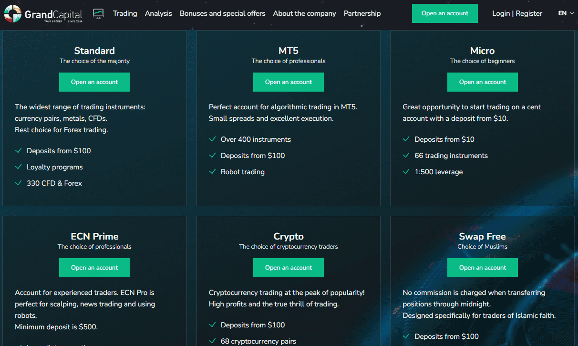Open "About the company"
This screenshot has width=578, height=346.
coord(304,13)
